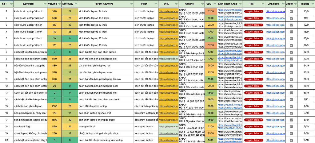Image resolution: width=315 pixels, height=143 pixels.
Task: Open the Huyền Trân PIC dropdown in row 7
Action: 254,52
